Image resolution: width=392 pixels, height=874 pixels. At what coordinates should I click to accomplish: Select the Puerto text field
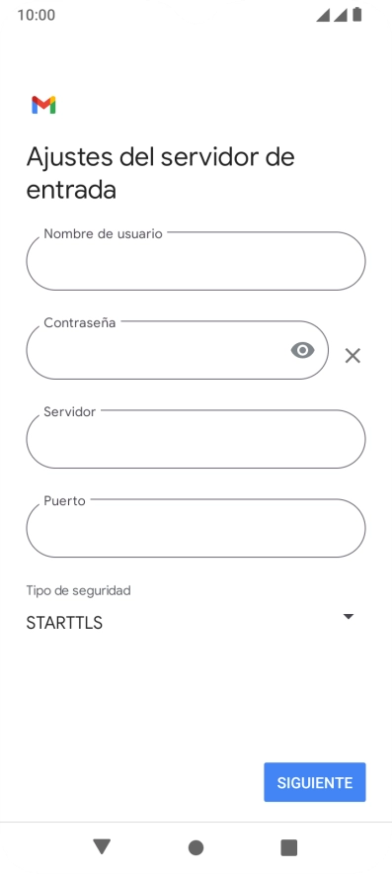(196, 528)
